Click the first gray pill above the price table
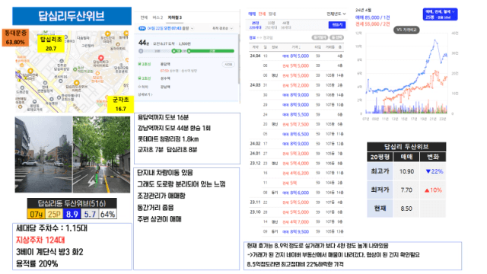 320,37
